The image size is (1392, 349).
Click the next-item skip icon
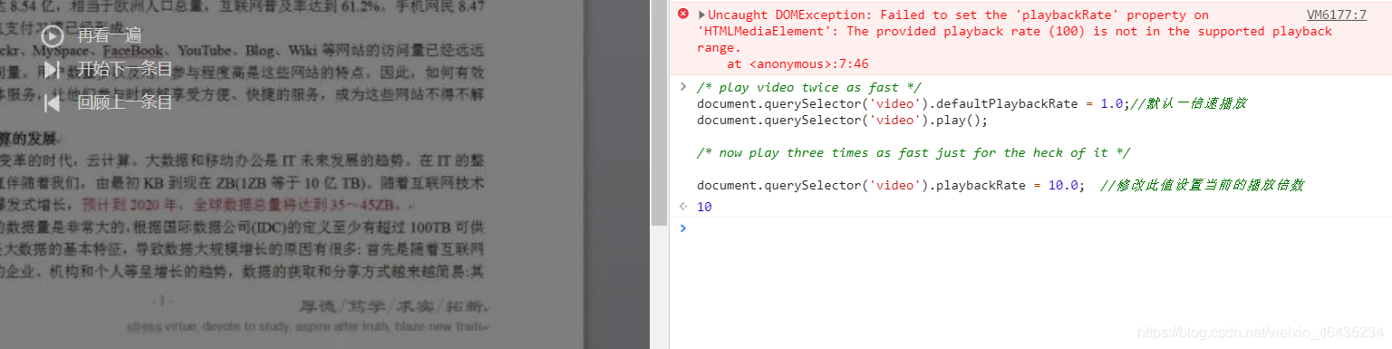(53, 70)
